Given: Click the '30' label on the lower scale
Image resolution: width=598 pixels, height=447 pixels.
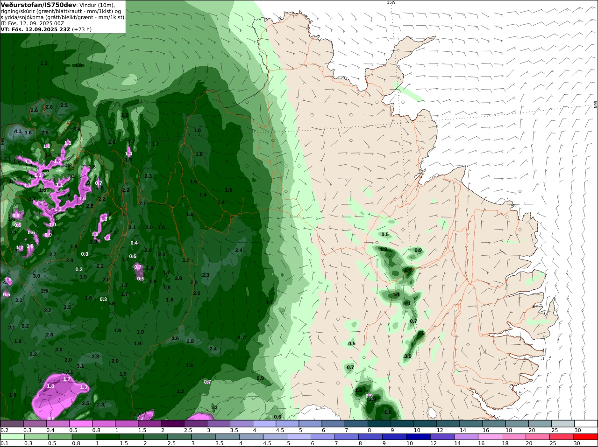Looking at the screenshot, I should tap(578, 443).
